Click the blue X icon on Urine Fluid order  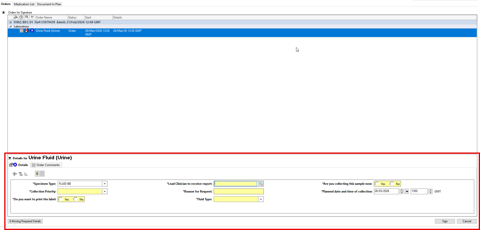[32, 30]
